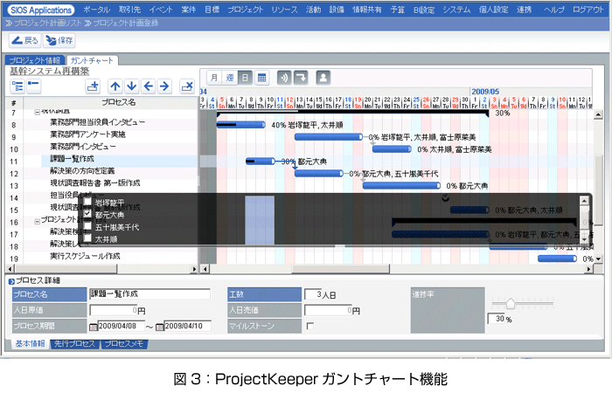Check the 五十嵐美千代 checkbox in the assignee popup
612x393 pixels.
pyautogui.click(x=87, y=226)
